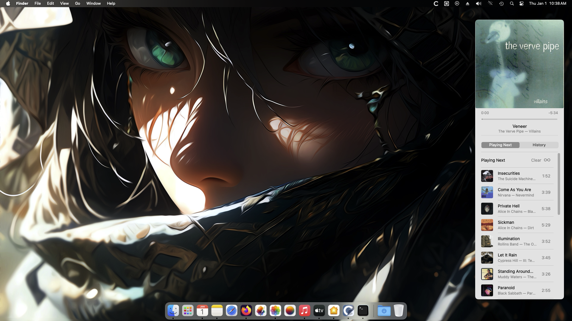Image resolution: width=572 pixels, height=321 pixels.
Task: Open Apple TV from the Dock
Action: [319, 311]
